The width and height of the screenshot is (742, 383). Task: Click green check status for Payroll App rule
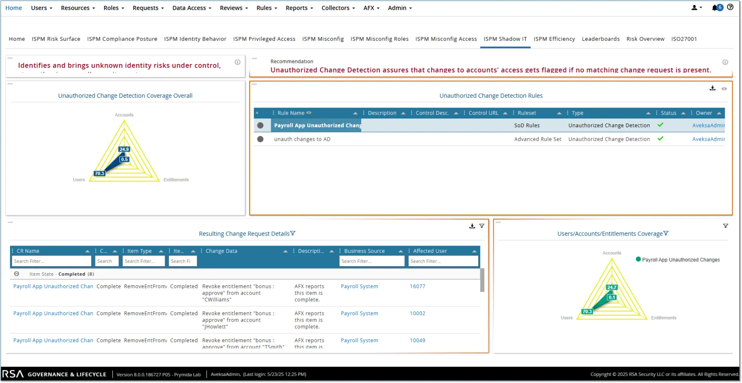point(661,125)
